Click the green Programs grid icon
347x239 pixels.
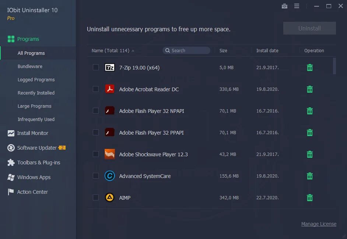(x=11, y=39)
